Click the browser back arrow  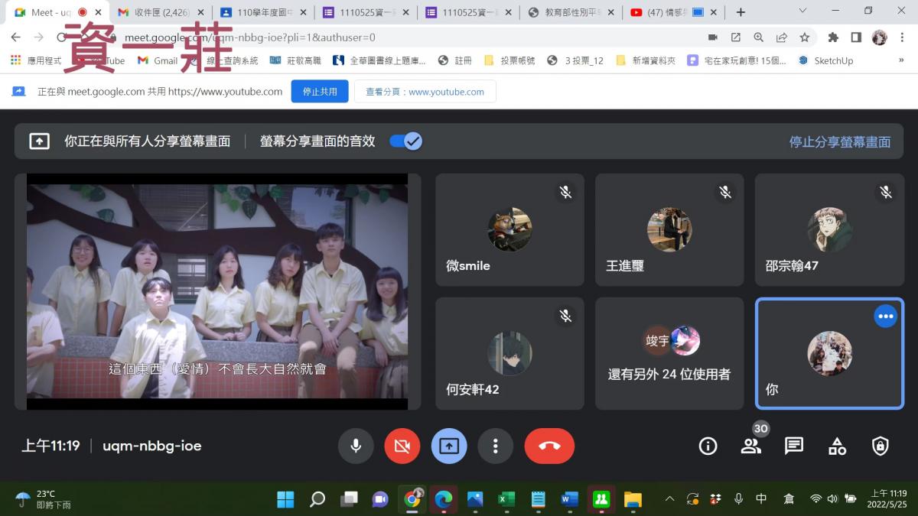pyautogui.click(x=16, y=37)
